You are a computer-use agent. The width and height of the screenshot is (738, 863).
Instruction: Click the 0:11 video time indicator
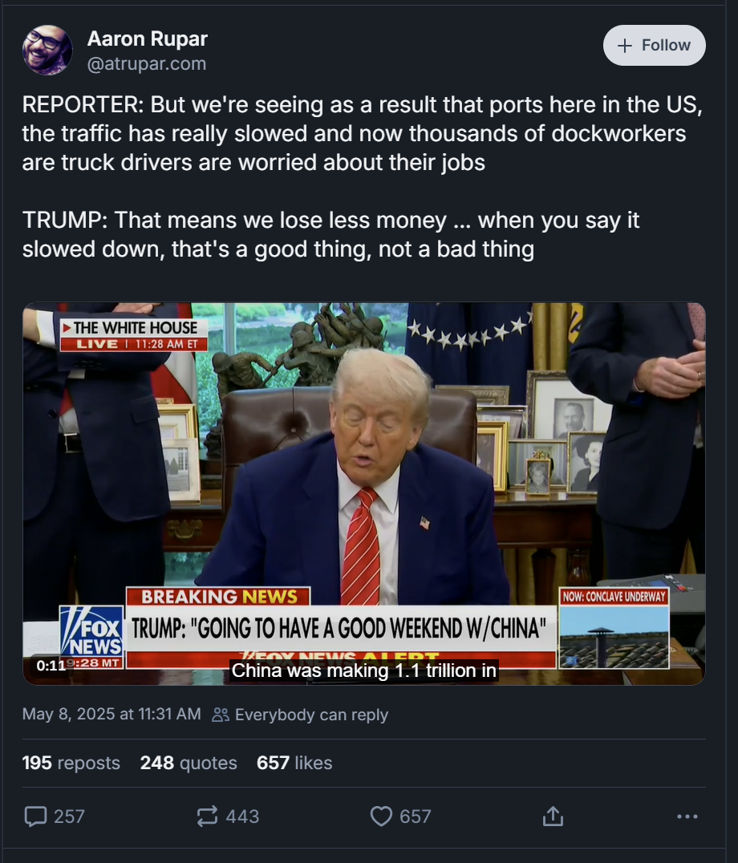pos(51,666)
